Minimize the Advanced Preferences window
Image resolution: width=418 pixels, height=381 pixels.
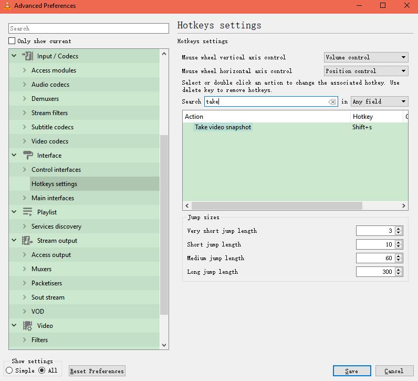(x=359, y=5)
